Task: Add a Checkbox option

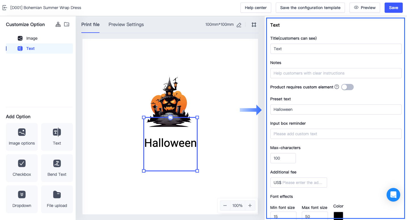Action: [x=22, y=168]
